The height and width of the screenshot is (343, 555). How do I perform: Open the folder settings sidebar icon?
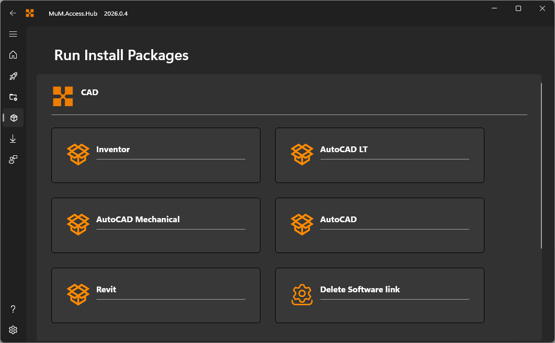tap(13, 97)
